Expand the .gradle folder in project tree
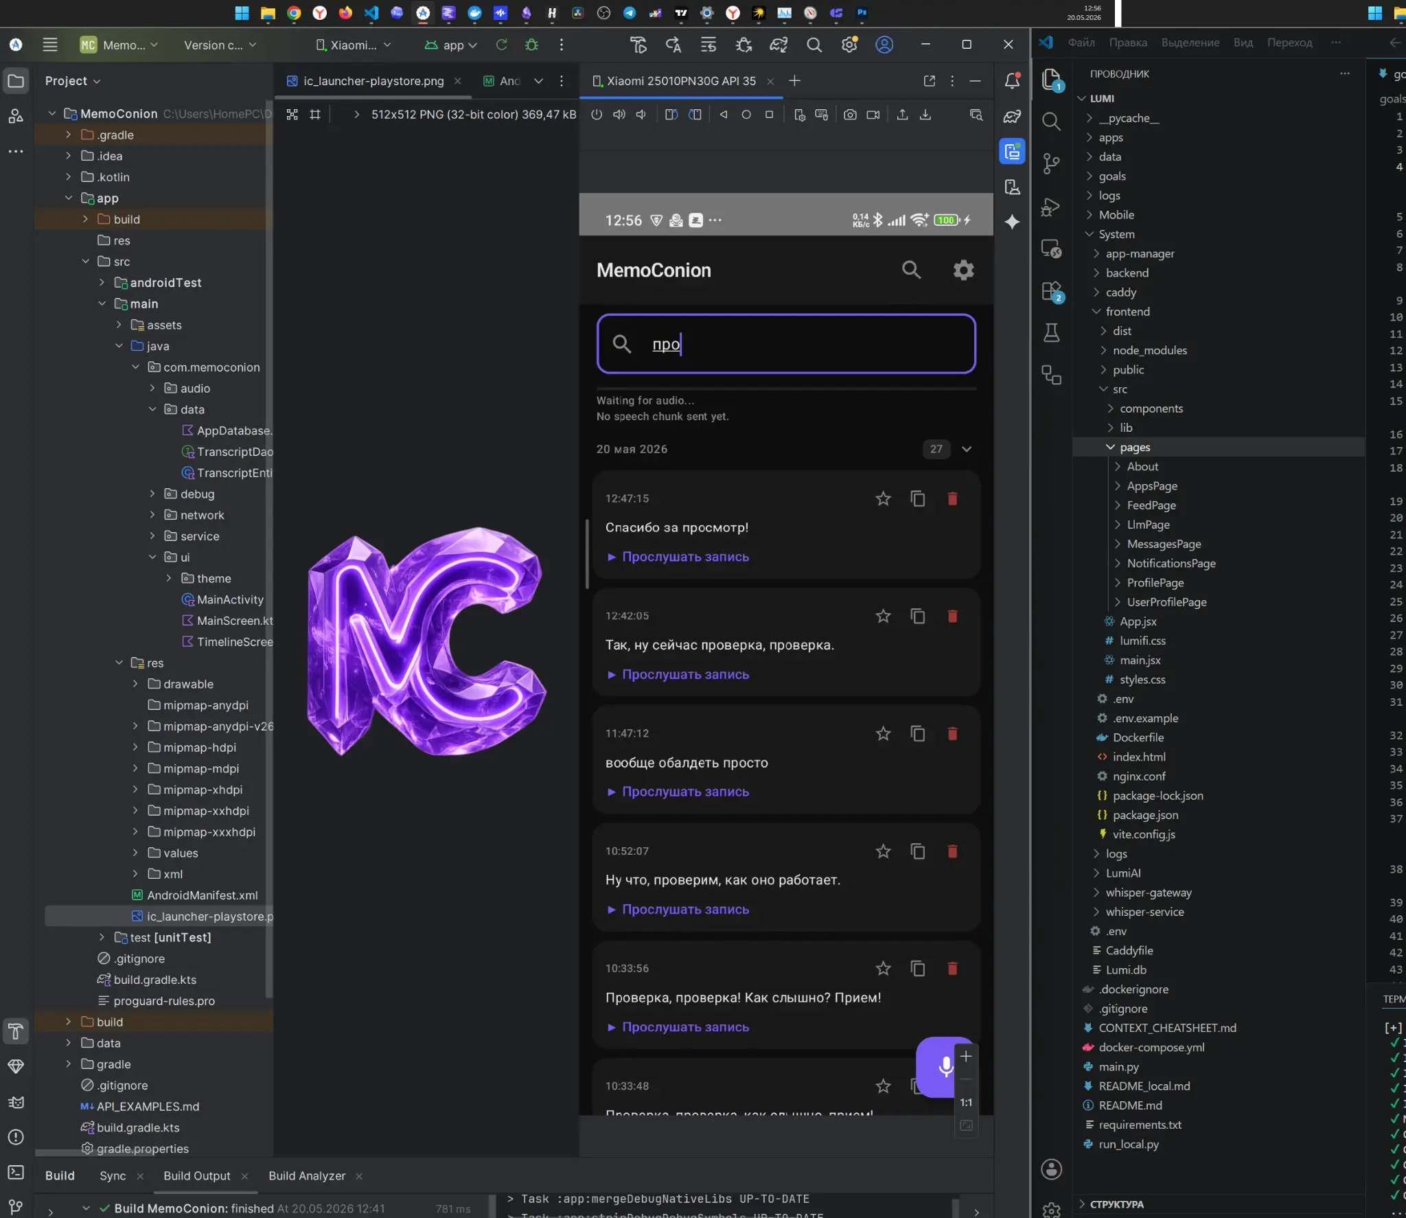This screenshot has height=1218, width=1406. click(x=68, y=135)
